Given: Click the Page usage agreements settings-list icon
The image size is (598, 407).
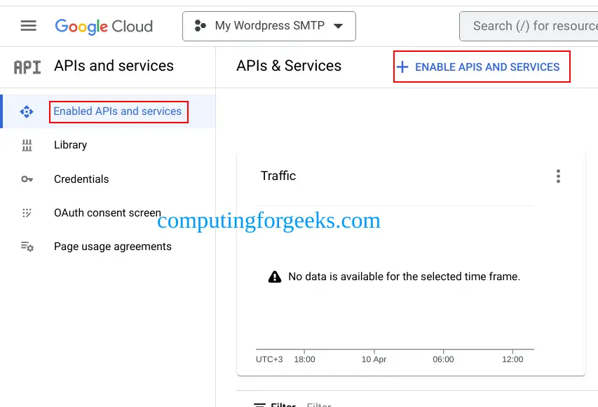Looking at the screenshot, I should click(27, 246).
